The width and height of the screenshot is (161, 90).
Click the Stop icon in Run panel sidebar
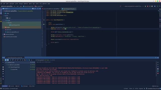[3, 67]
